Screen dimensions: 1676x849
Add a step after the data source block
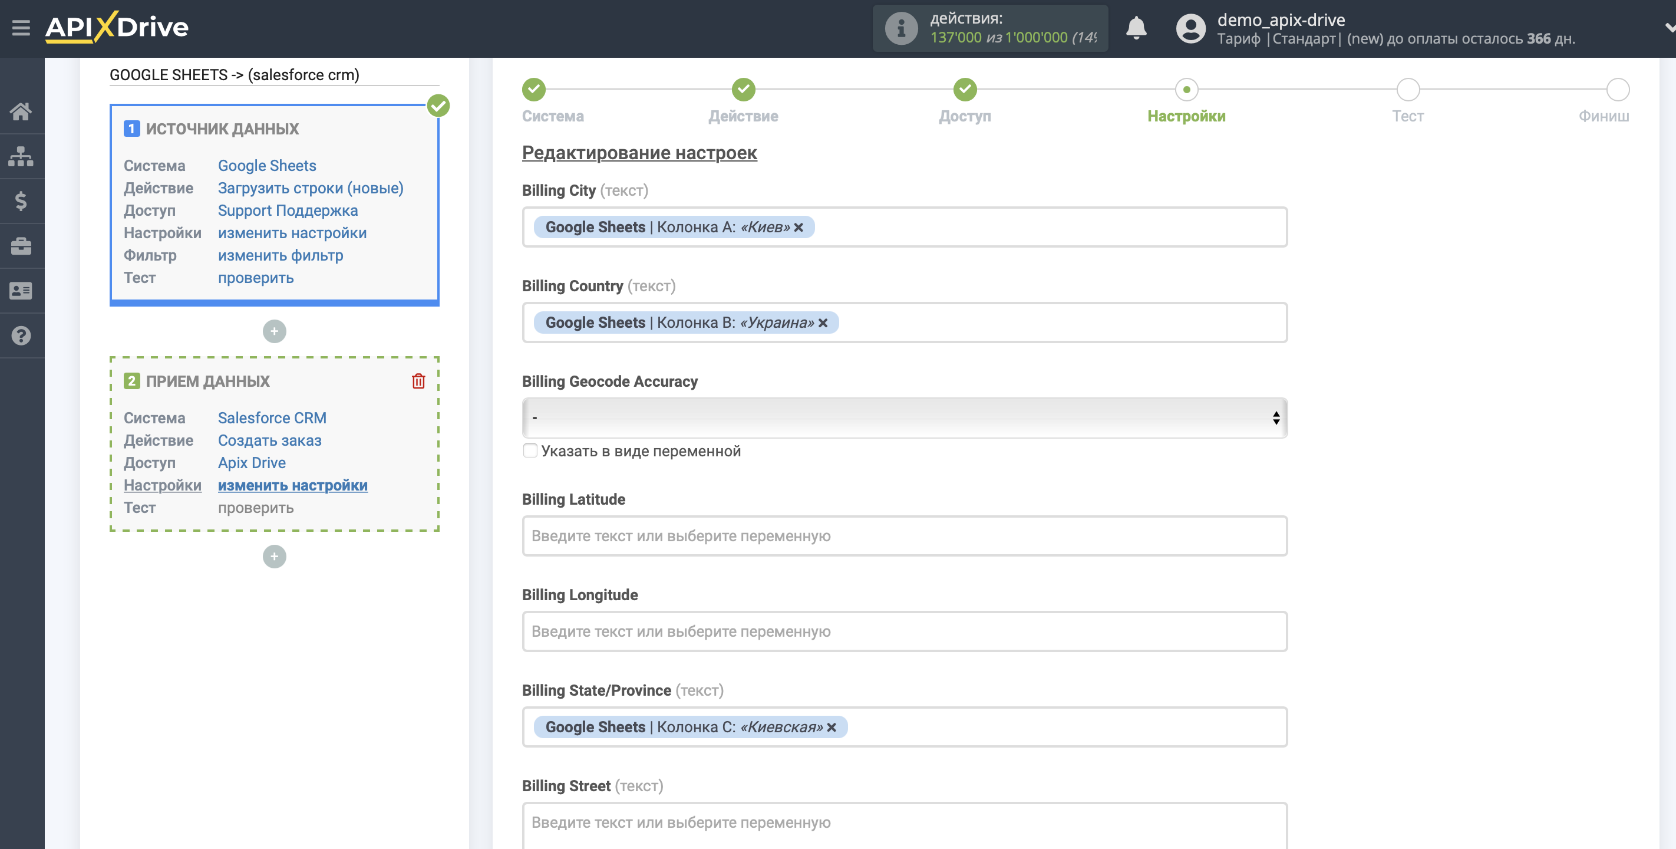(275, 331)
